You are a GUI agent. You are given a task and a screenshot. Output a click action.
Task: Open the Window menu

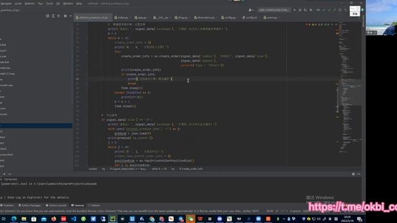point(68,4)
